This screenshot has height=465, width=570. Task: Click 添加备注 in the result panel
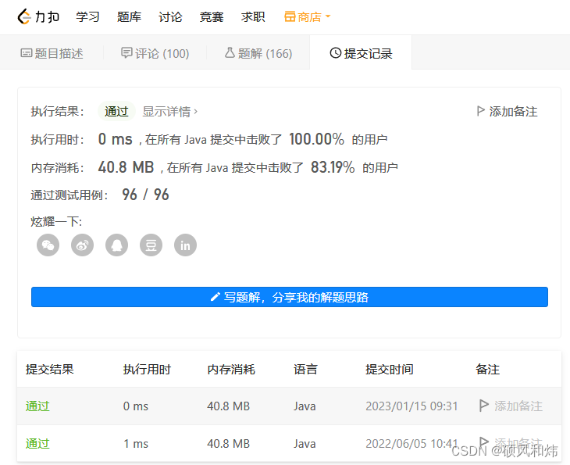507,111
